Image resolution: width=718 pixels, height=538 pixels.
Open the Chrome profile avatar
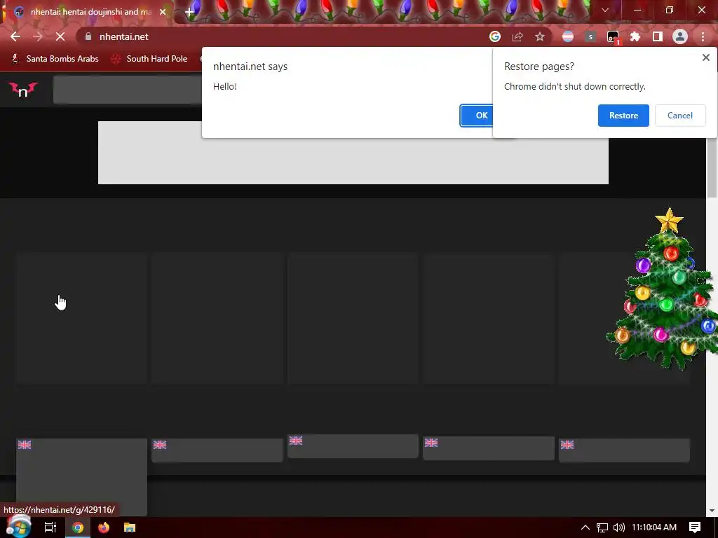(x=680, y=36)
